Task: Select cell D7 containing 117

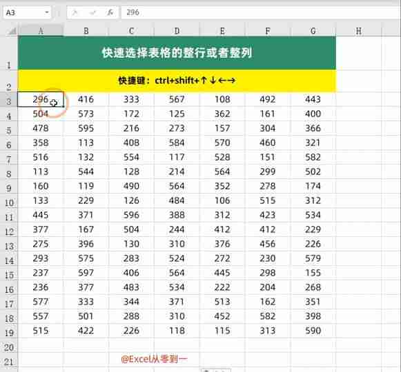Action: pos(177,157)
